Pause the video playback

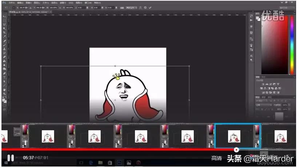(11, 158)
